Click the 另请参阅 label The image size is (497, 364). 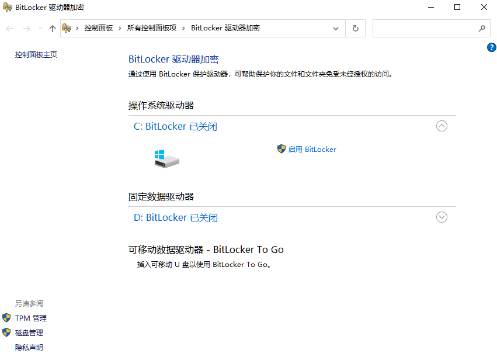(x=29, y=303)
